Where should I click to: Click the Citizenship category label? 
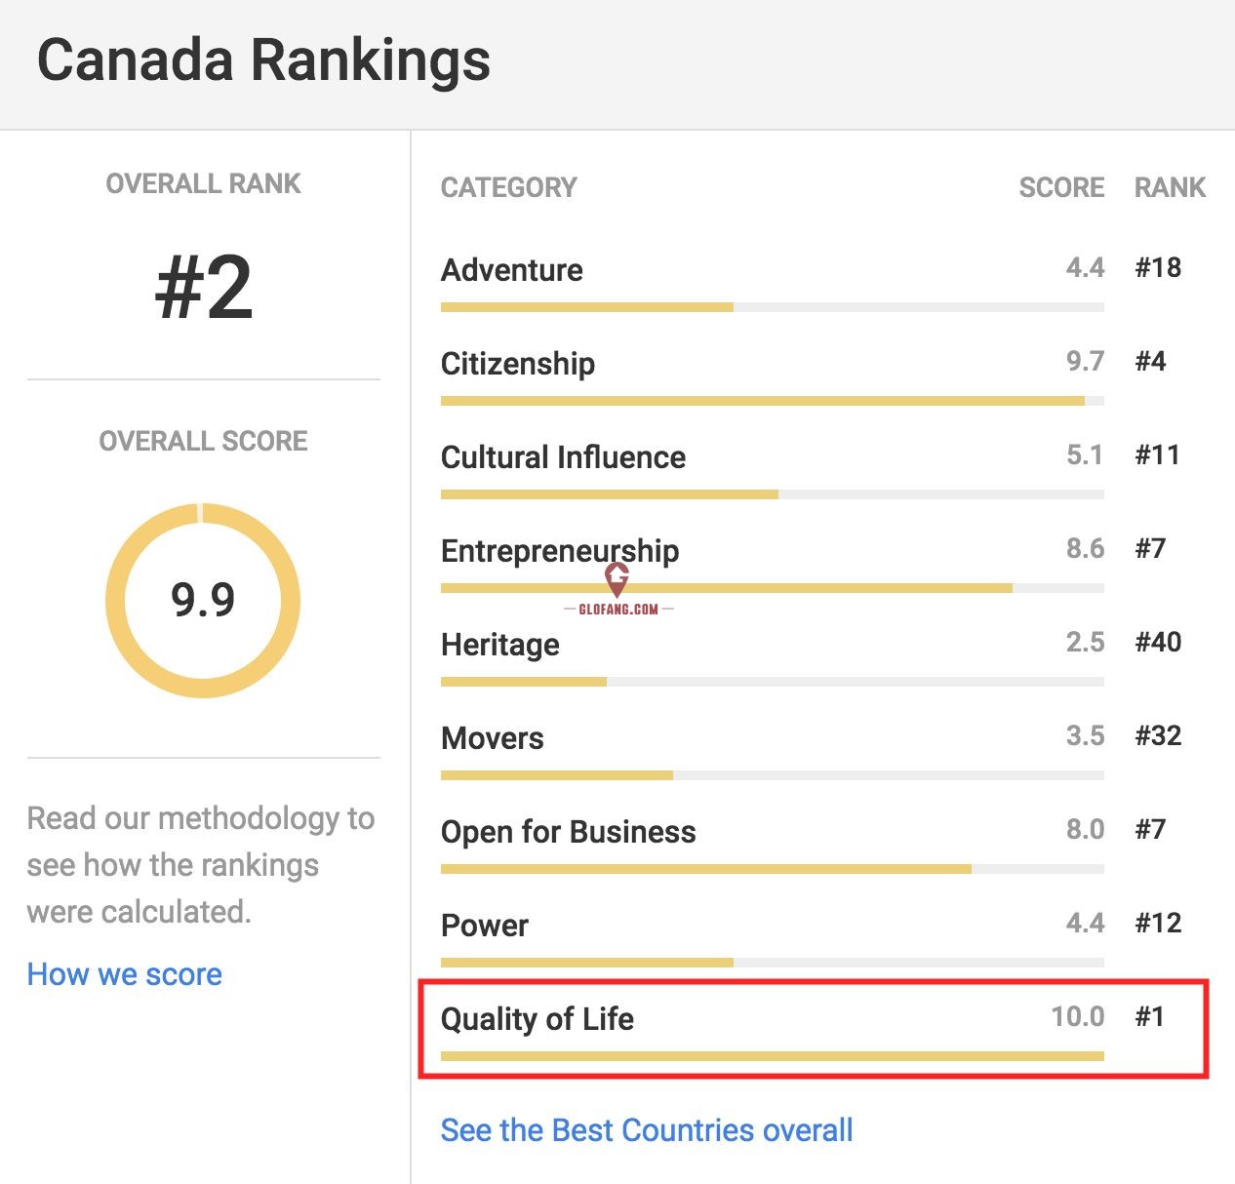518,364
